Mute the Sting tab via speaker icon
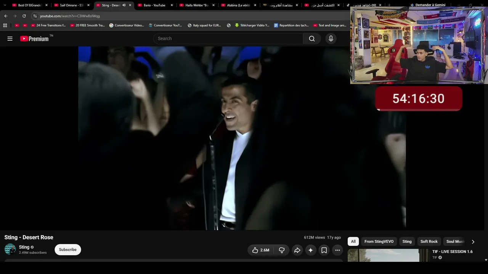Viewport: 488px width, 274px height. [x=124, y=5]
